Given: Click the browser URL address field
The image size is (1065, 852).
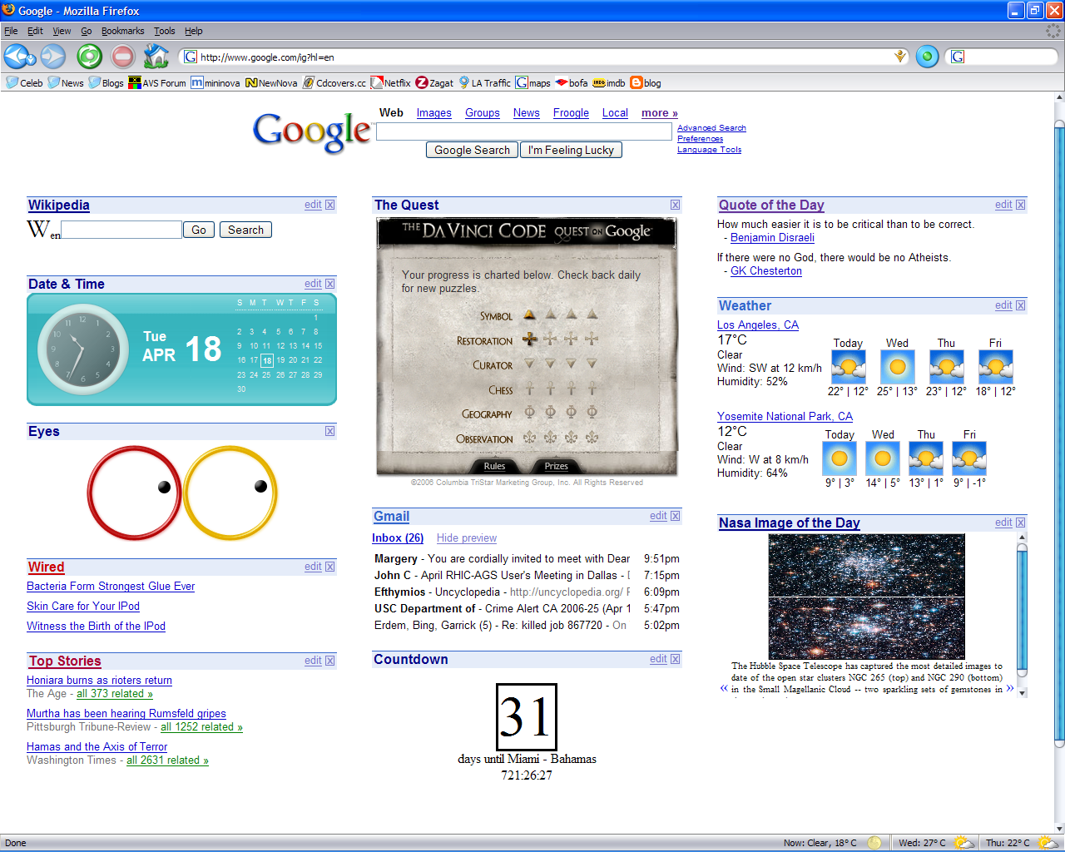Looking at the screenshot, I should pos(545,57).
